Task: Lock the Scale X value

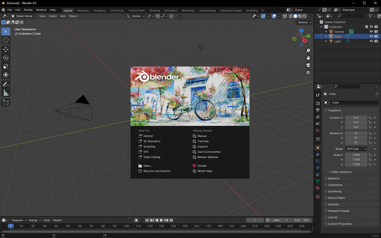Action: (x=370, y=155)
